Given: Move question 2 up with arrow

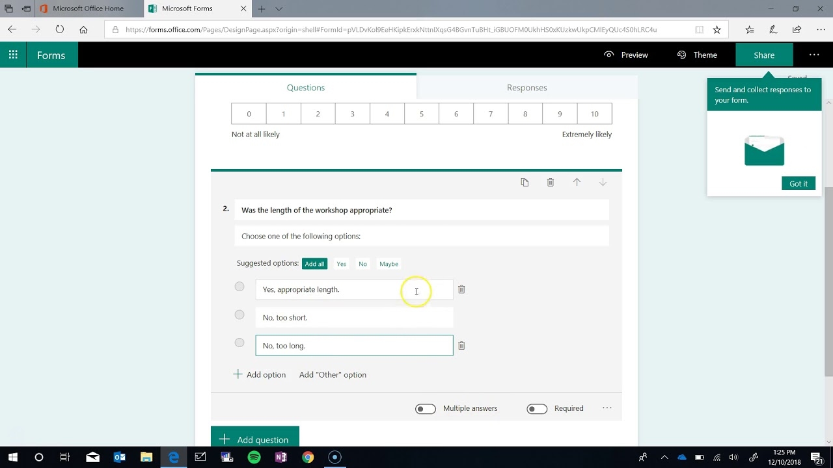Looking at the screenshot, I should click(577, 183).
